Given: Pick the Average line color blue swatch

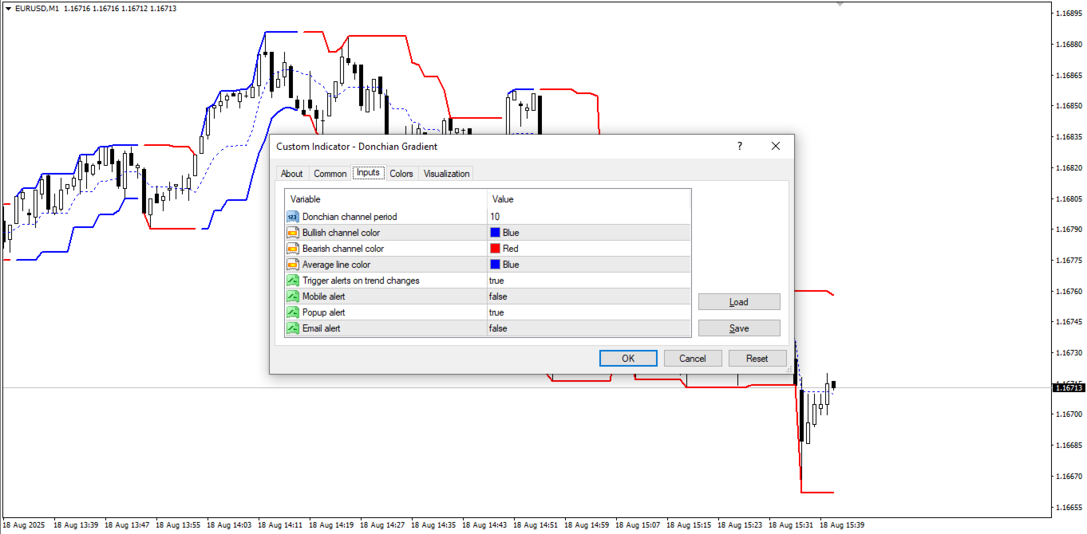Looking at the screenshot, I should click(496, 265).
